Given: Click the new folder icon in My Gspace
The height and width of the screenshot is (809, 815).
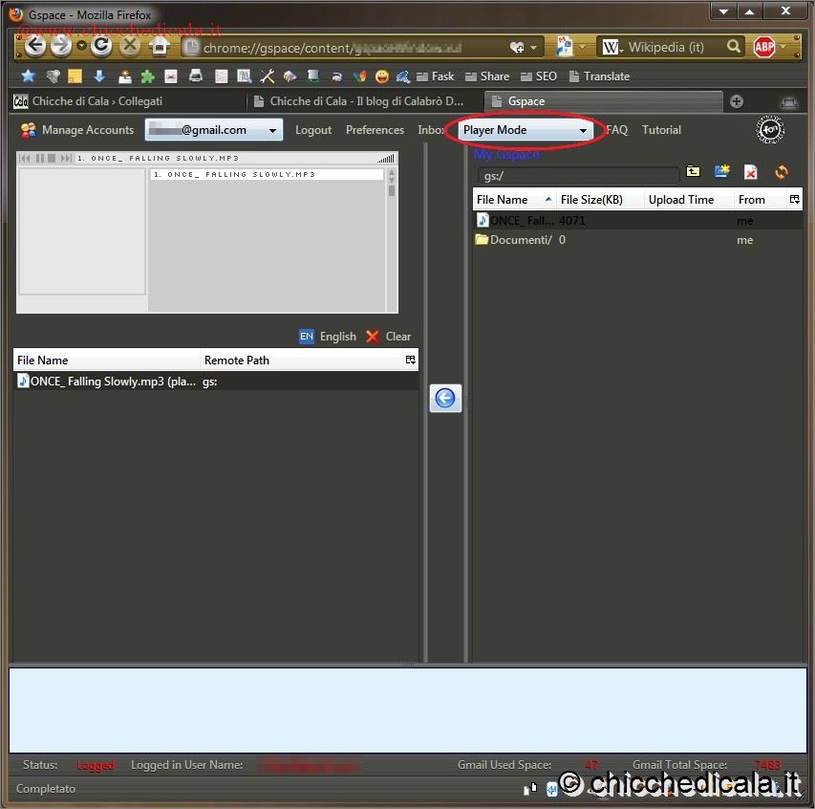Looking at the screenshot, I should click(722, 172).
